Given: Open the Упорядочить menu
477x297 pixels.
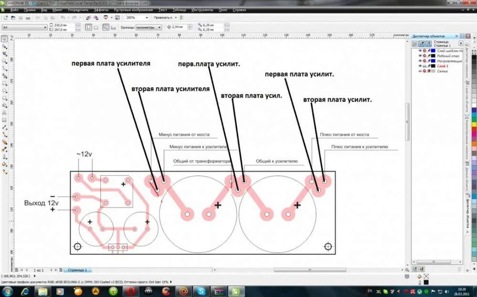Looking at the screenshot, I should click(x=78, y=10).
